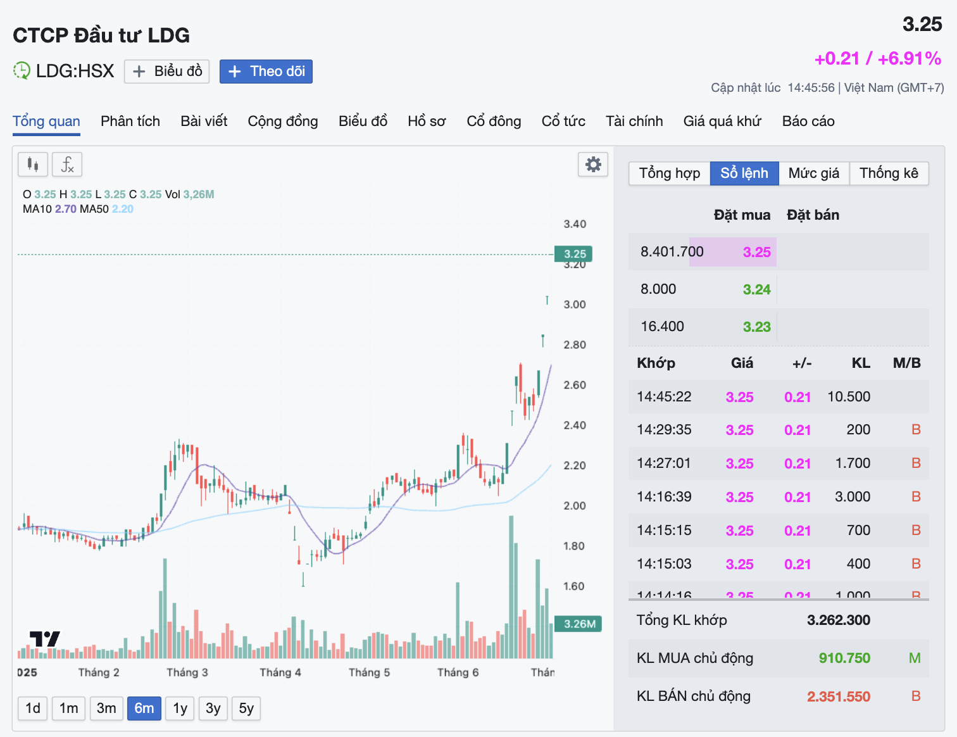957x737 pixels.
Task: Open the fx indicators icon
Action: coord(67,165)
